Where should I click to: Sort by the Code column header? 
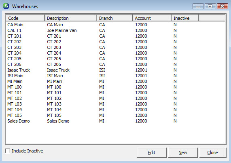[25, 18]
